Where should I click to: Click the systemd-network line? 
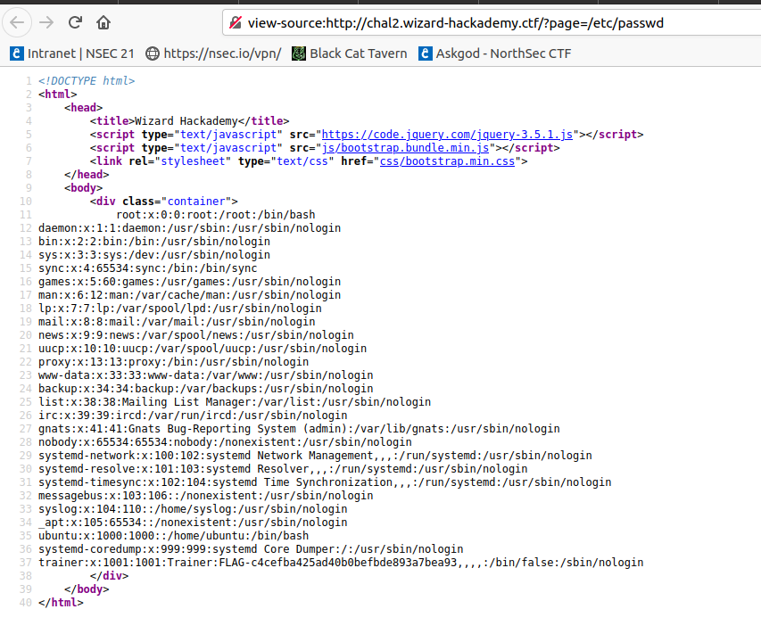point(315,456)
